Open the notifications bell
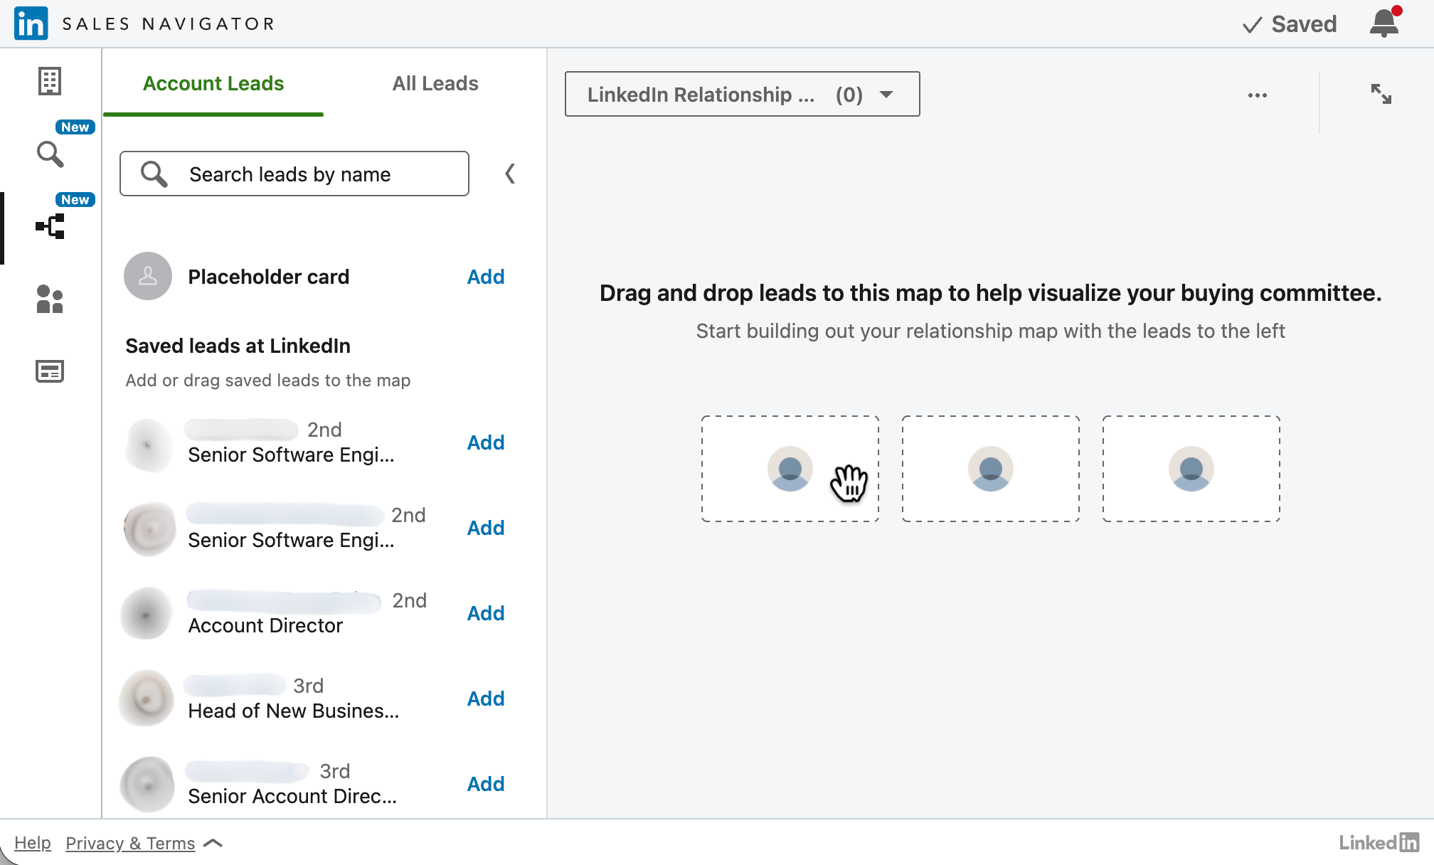 1383,23
